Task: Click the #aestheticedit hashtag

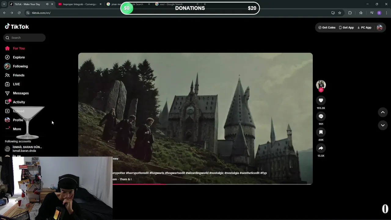Action: pos(250,173)
